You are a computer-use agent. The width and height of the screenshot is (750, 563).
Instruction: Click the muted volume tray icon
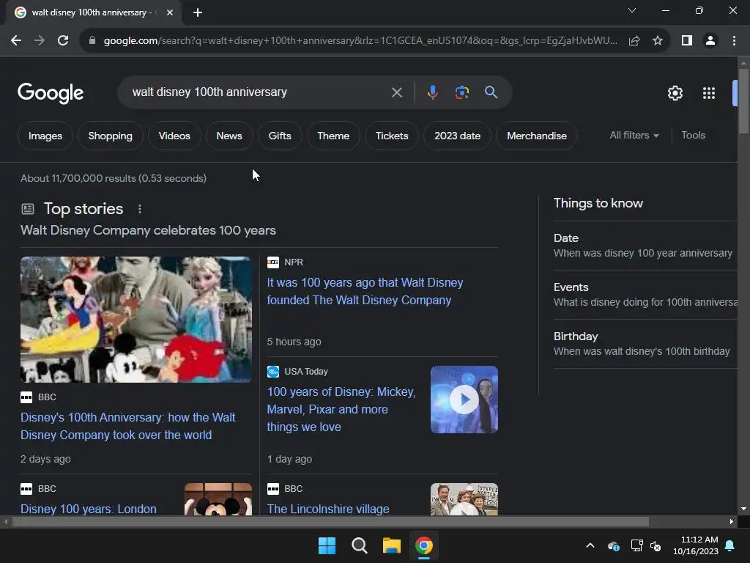(x=656, y=545)
